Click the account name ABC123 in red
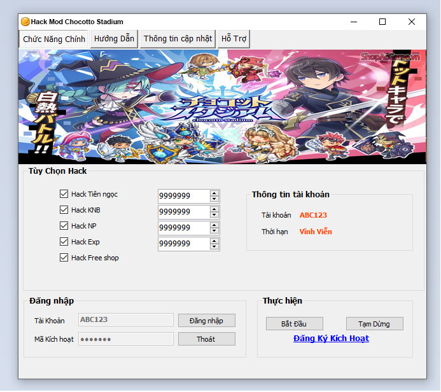The width and height of the screenshot is (441, 392). pos(313,215)
